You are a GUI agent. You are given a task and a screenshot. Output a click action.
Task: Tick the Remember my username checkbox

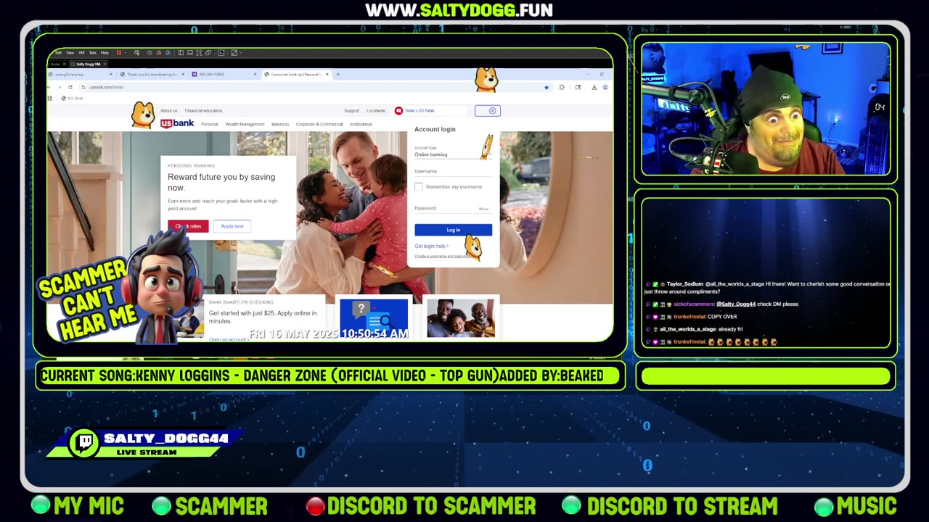tap(419, 187)
